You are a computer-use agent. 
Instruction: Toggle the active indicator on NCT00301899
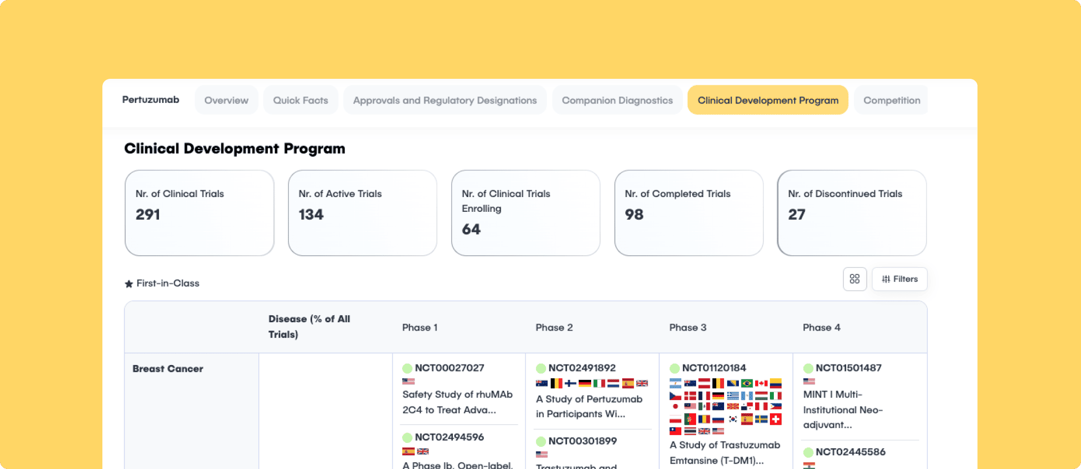tap(541, 441)
